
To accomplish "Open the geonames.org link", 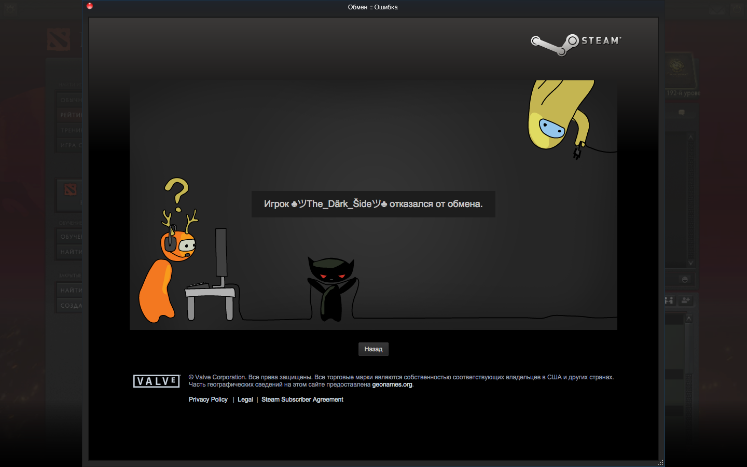I will point(392,385).
